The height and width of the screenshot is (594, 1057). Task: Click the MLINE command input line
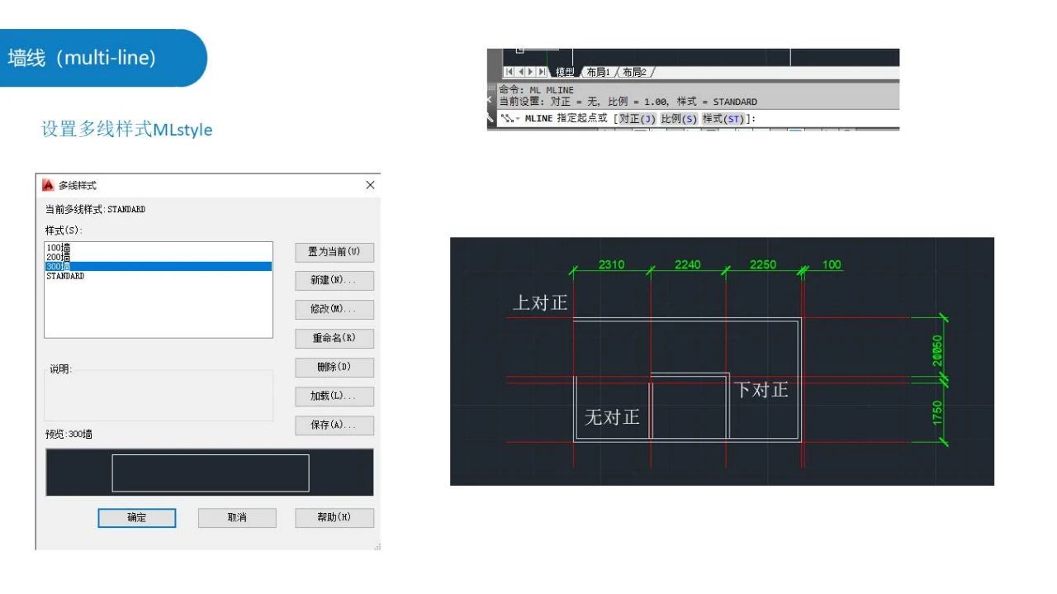(x=698, y=119)
